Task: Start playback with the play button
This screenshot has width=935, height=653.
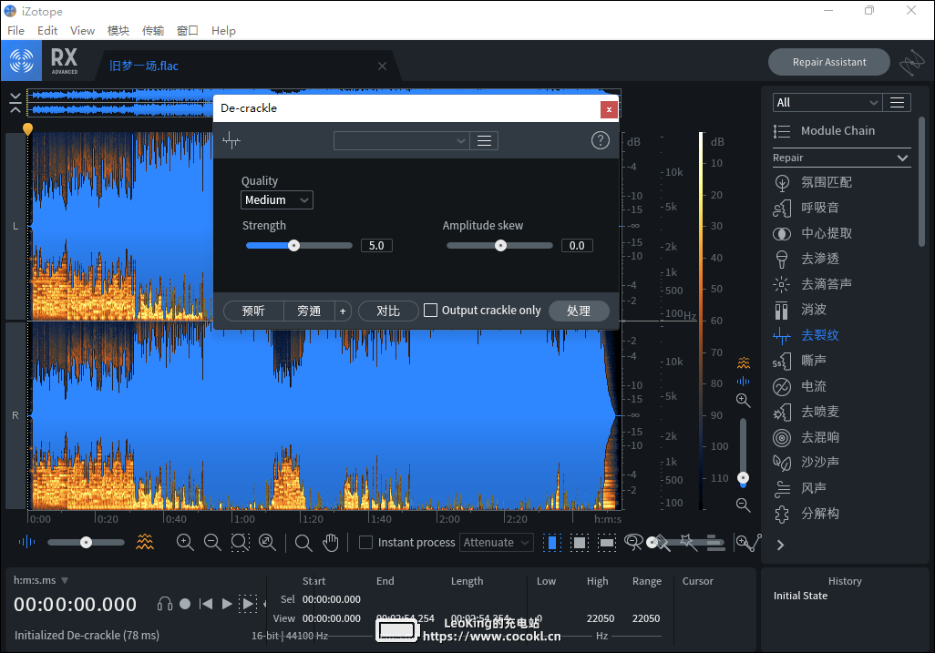Action: (227, 604)
